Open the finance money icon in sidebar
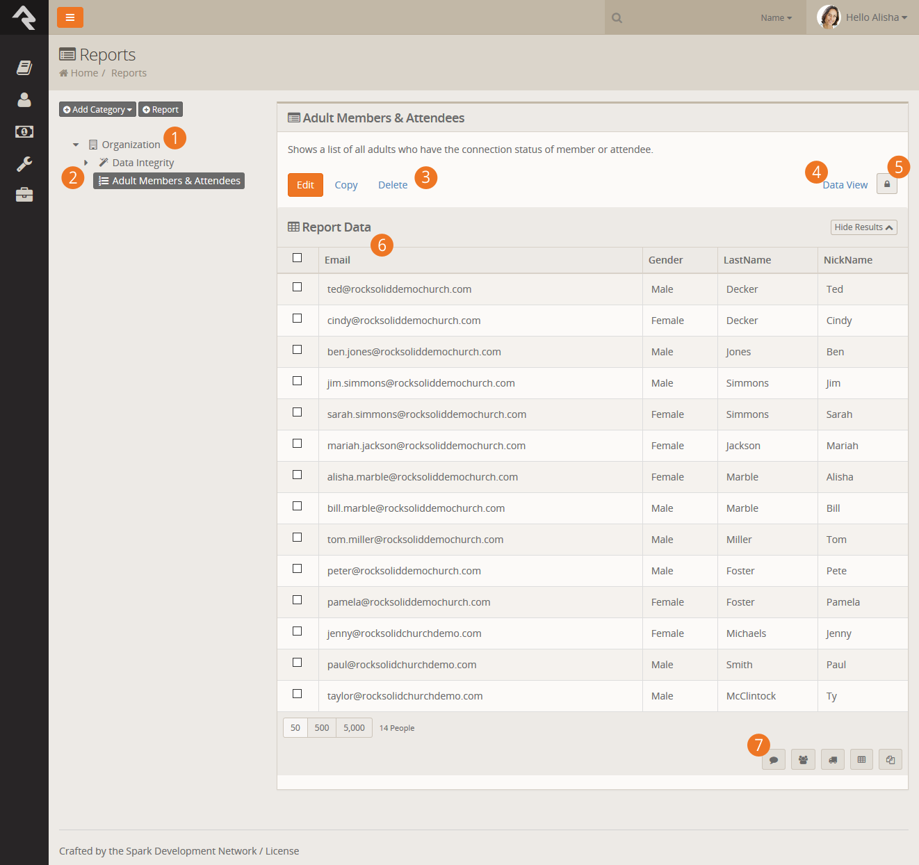The width and height of the screenshot is (919, 865). (24, 131)
